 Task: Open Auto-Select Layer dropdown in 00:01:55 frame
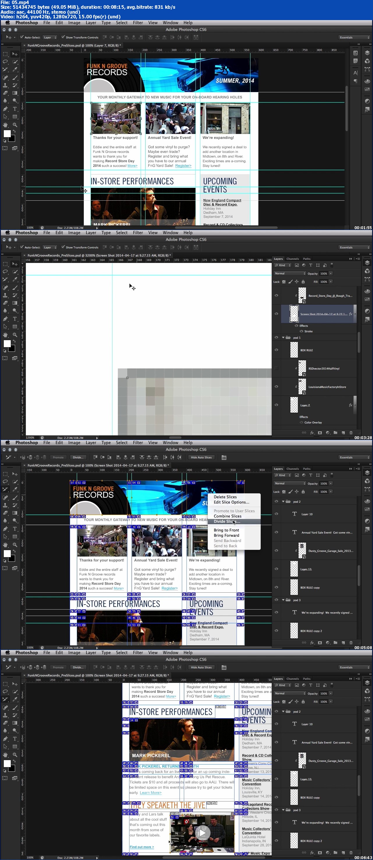pos(50,37)
